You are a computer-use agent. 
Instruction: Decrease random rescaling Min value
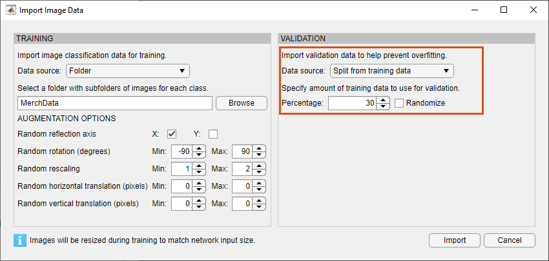198,173
